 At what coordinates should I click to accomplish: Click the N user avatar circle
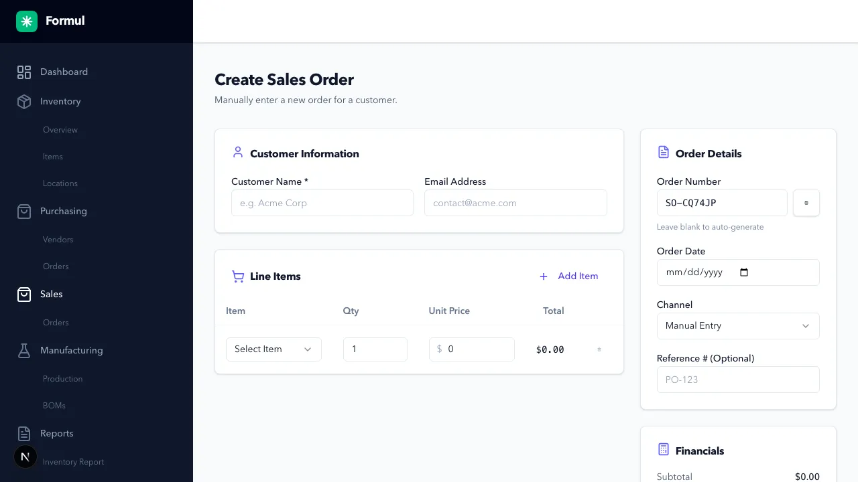[25, 457]
